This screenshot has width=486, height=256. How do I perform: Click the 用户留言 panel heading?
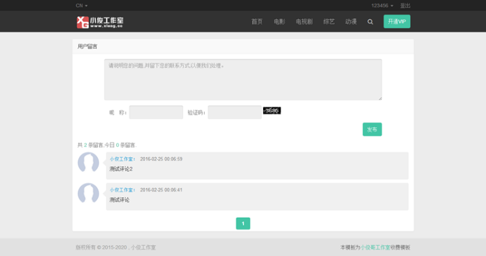pos(87,47)
